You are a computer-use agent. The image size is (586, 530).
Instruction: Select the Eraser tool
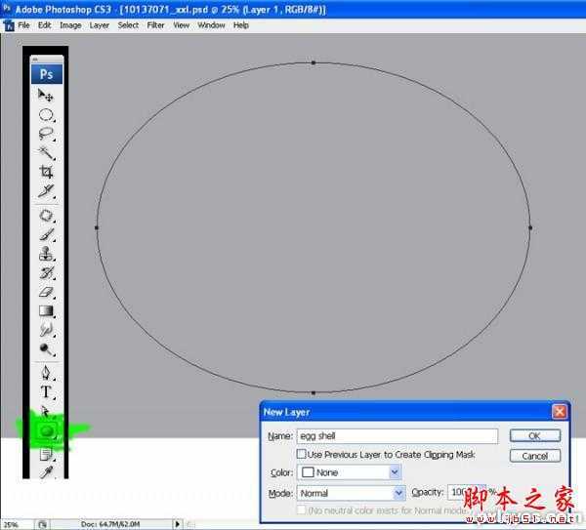pyautogui.click(x=46, y=292)
